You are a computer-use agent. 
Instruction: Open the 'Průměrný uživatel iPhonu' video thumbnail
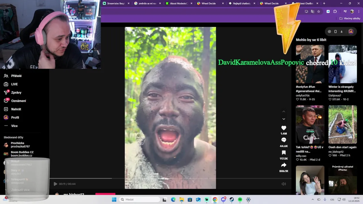(343, 180)
